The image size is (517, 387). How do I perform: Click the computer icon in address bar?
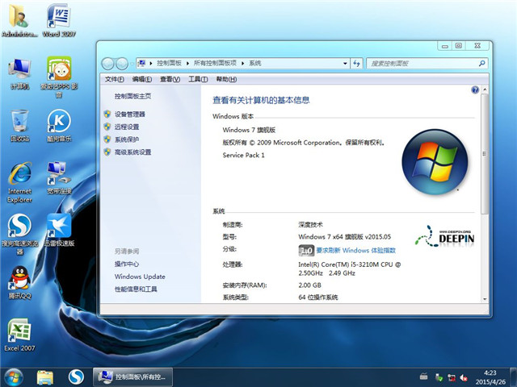pyautogui.click(x=142, y=63)
